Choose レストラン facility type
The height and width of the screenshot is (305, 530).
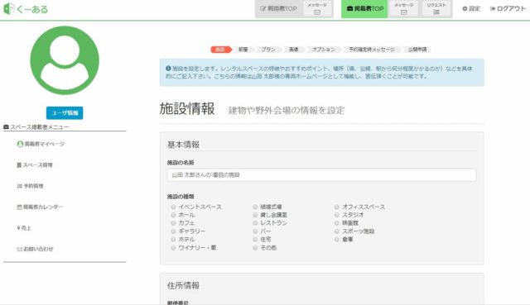(x=255, y=223)
